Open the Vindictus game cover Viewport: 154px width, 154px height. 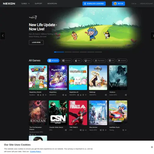(x=118, y=78)
